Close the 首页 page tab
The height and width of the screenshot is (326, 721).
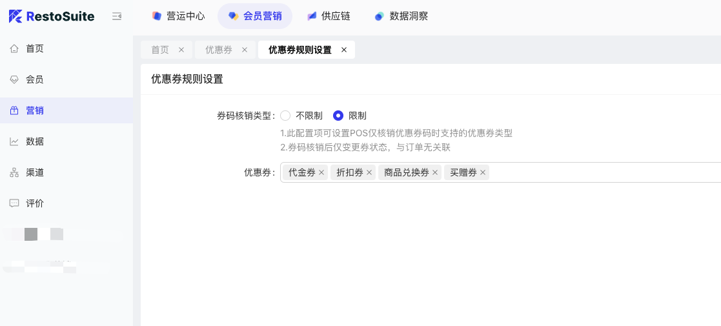181,50
